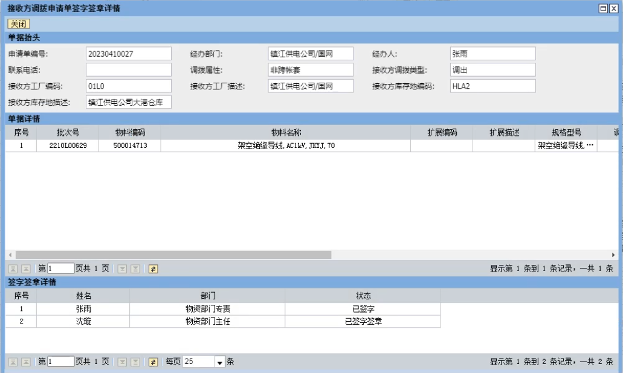
Task: Go to next page in 签字签章详情 pager
Action: point(122,362)
